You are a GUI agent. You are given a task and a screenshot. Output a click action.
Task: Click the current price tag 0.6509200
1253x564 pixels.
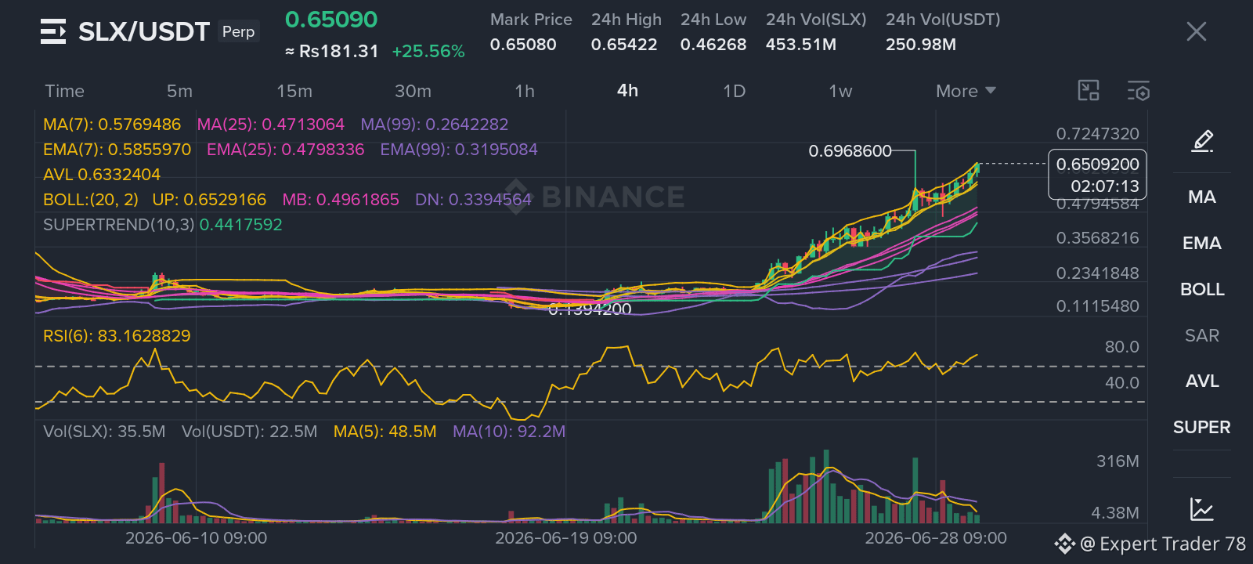[1097, 174]
